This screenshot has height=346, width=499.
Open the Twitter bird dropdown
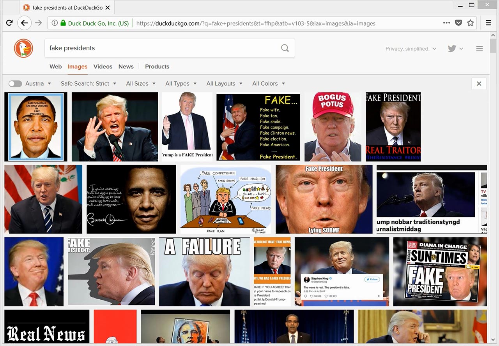[455, 49]
